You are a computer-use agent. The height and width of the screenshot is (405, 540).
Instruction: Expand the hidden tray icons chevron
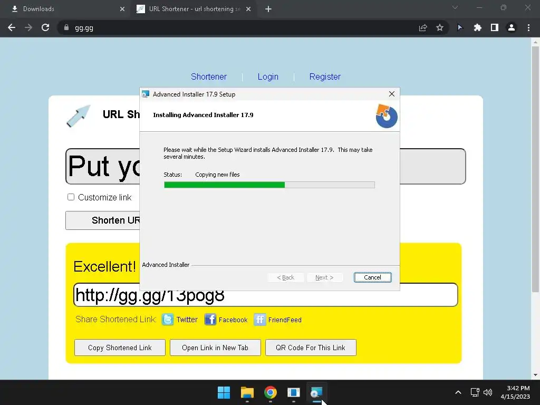pos(458,392)
